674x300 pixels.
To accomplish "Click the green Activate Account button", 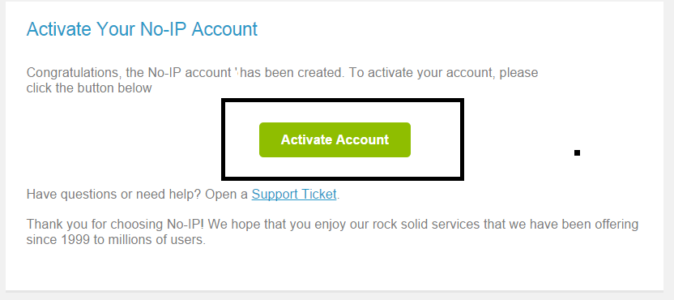I will 335,140.
